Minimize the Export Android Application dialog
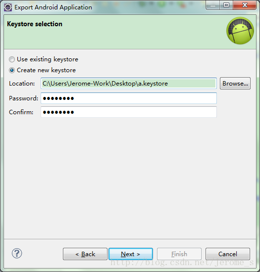This screenshot has width=260, height=272. [x=213, y=5]
